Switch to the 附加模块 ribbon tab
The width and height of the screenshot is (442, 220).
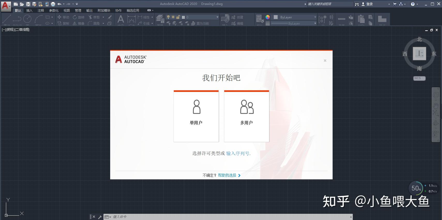click(104, 10)
